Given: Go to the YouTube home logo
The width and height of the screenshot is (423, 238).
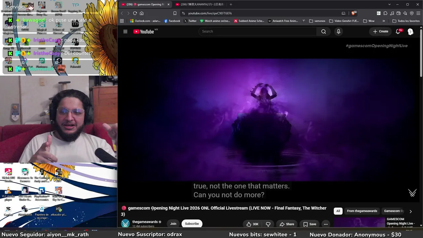Looking at the screenshot, I should (144, 31).
